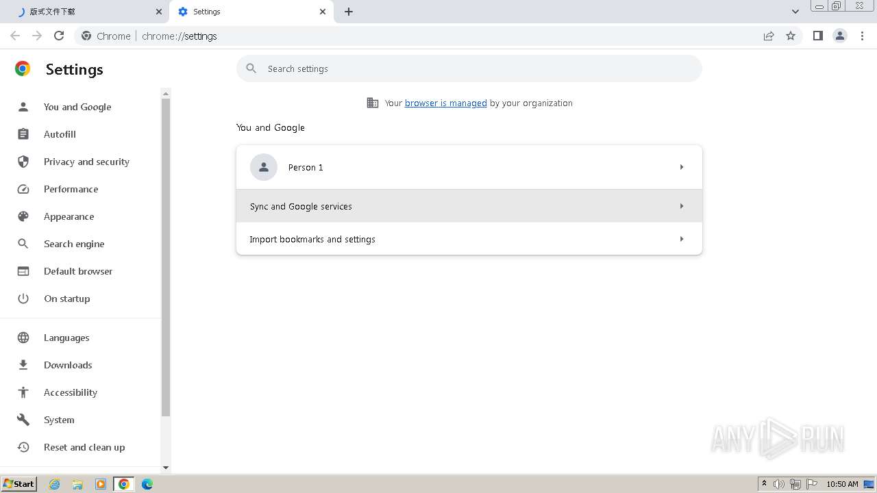Click the Privacy and security shield icon
This screenshot has height=493, width=877.
tap(23, 162)
